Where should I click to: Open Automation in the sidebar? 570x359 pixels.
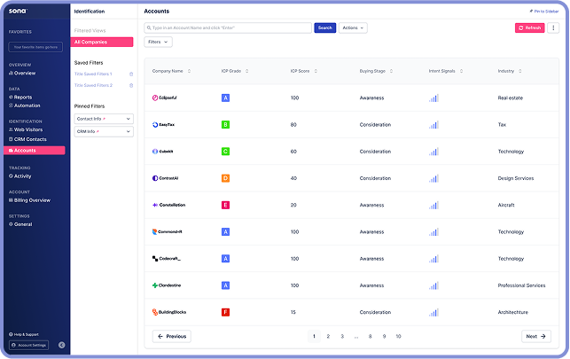tap(24, 105)
